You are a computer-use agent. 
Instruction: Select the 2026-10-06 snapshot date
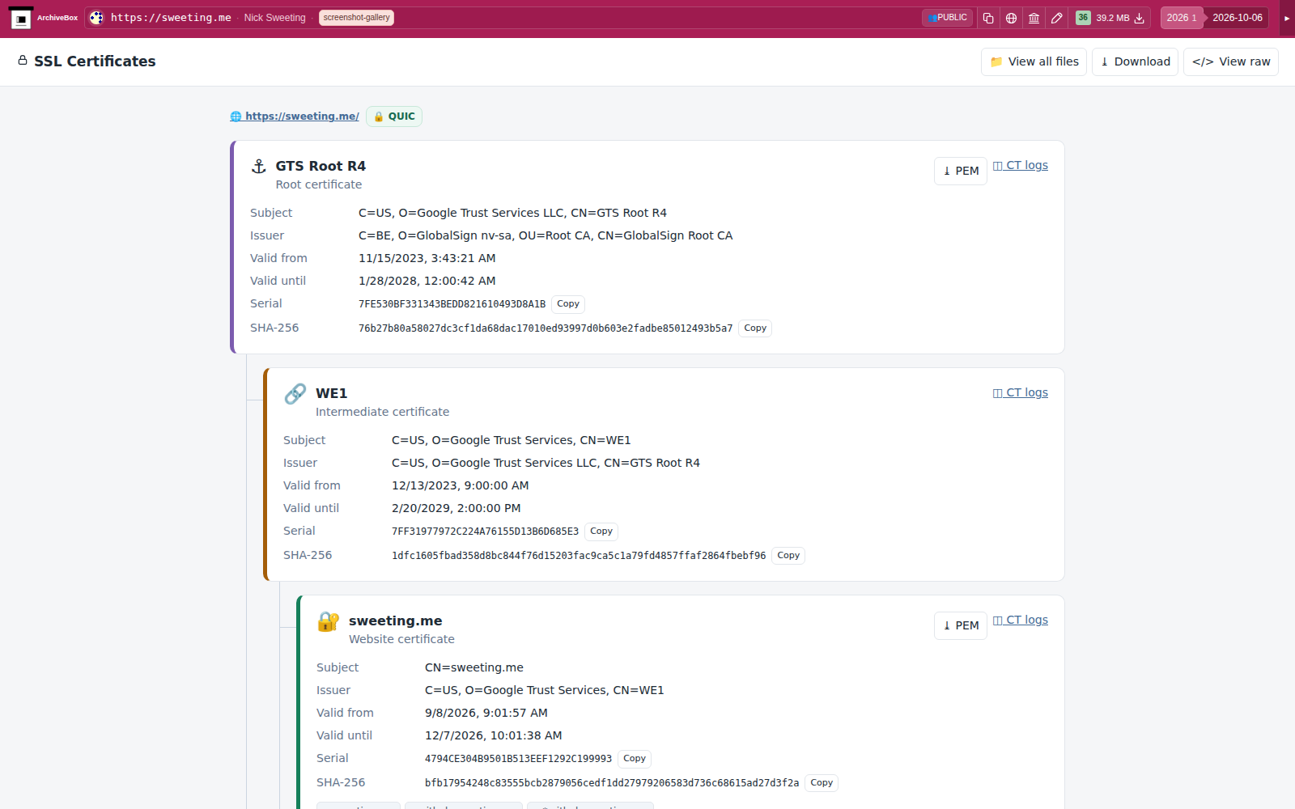tap(1237, 18)
